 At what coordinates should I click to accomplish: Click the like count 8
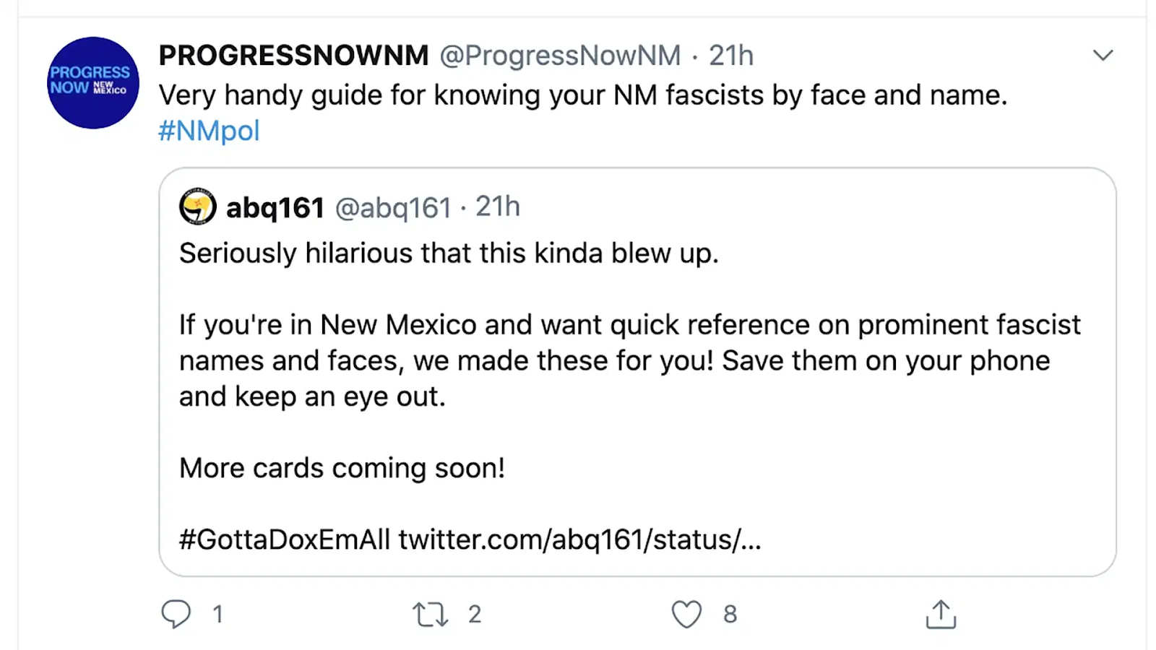point(730,614)
